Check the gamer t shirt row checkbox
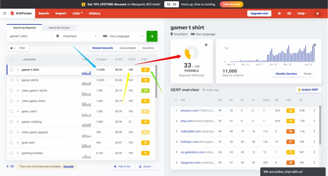Screen dimensions: 328x176 point(11,70)
